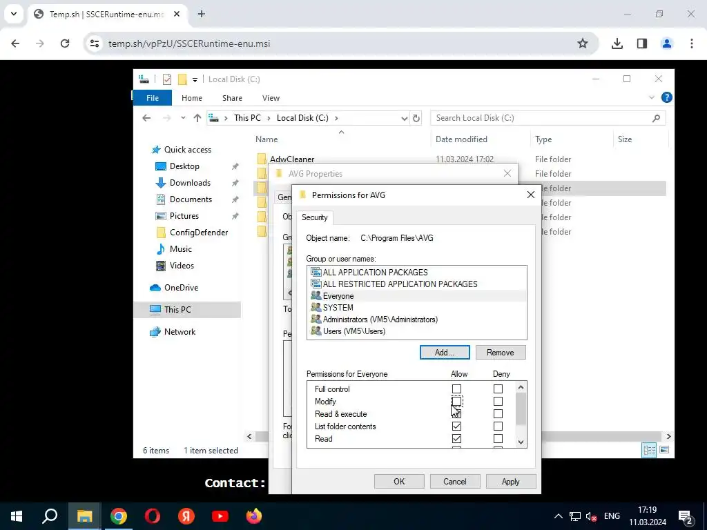Open Customize Quick Access Toolbar dropdown
The image size is (707, 530).
(x=195, y=80)
